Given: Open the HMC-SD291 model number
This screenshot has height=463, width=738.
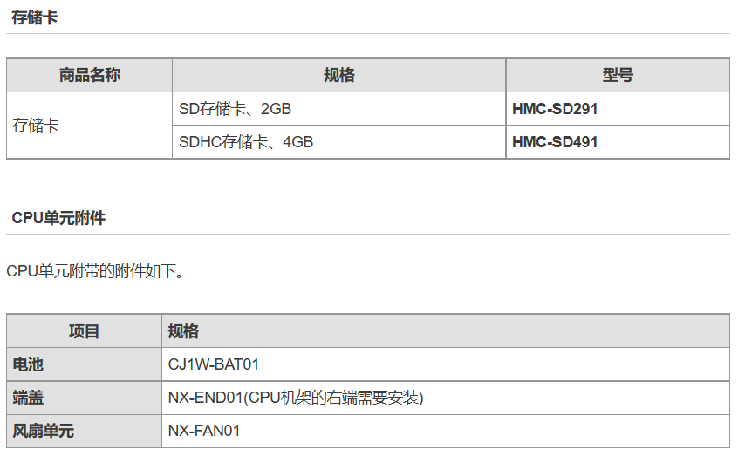Looking at the screenshot, I should click(555, 109).
